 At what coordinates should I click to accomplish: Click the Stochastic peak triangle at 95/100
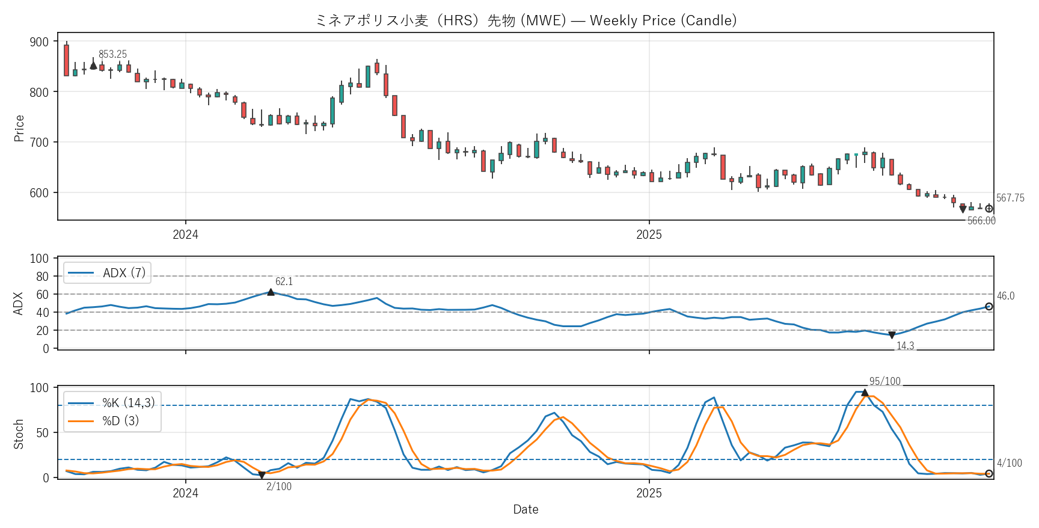click(865, 393)
